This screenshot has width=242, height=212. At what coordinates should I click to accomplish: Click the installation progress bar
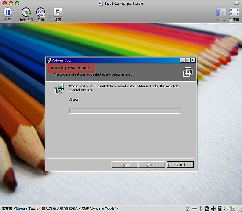coord(125,111)
